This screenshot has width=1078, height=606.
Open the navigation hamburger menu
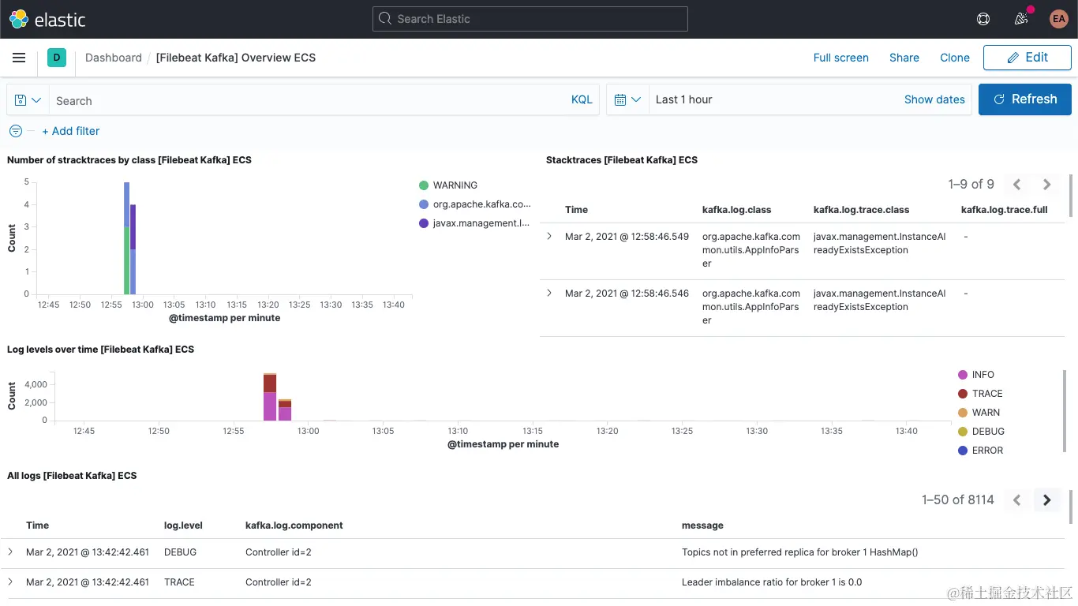19,57
